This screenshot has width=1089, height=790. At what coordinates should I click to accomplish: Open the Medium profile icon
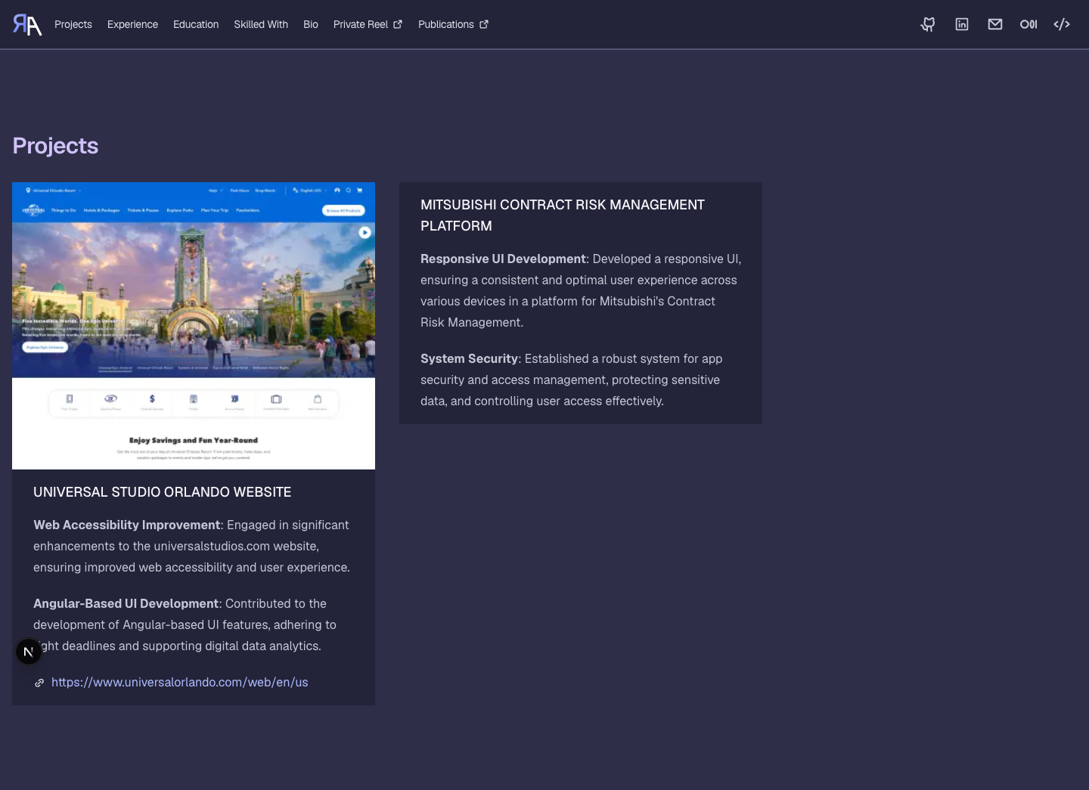[1028, 24]
